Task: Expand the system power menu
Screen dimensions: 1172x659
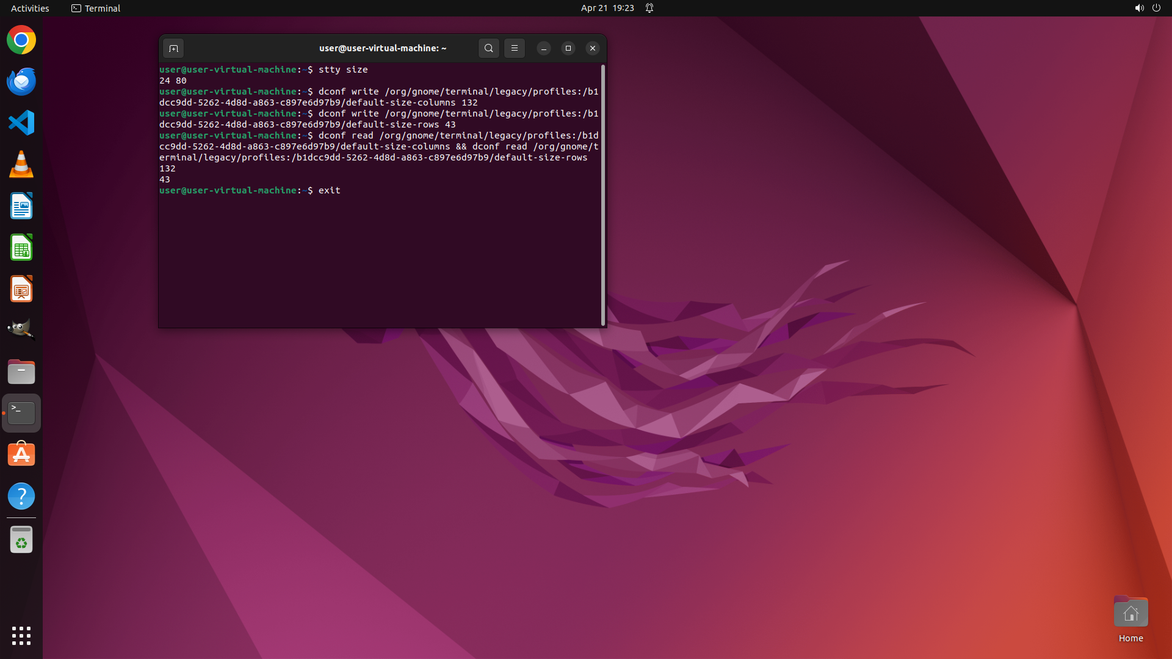Action: (x=1156, y=8)
